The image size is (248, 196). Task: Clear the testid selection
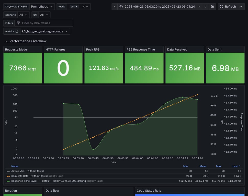click(x=84, y=7)
